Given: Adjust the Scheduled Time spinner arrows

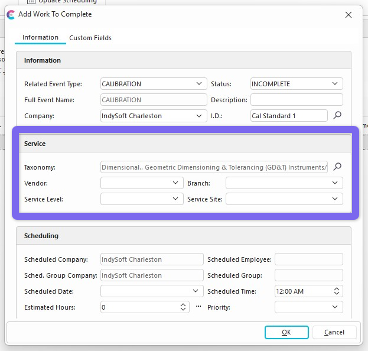Looking at the screenshot, I should click(x=337, y=291).
